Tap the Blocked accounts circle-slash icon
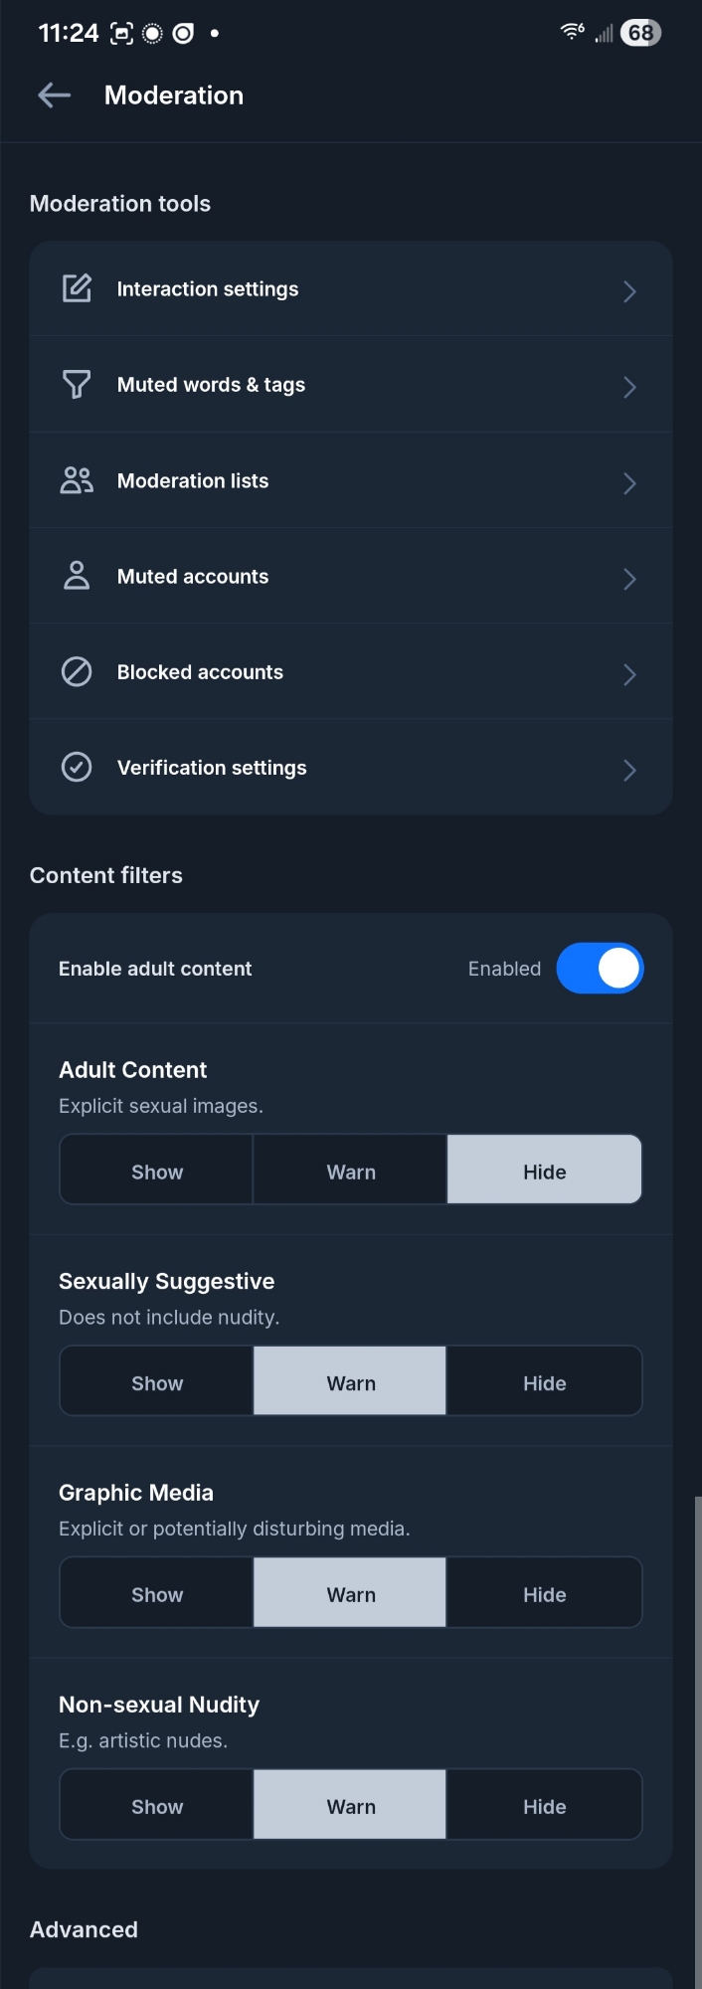The image size is (702, 1989). [77, 672]
